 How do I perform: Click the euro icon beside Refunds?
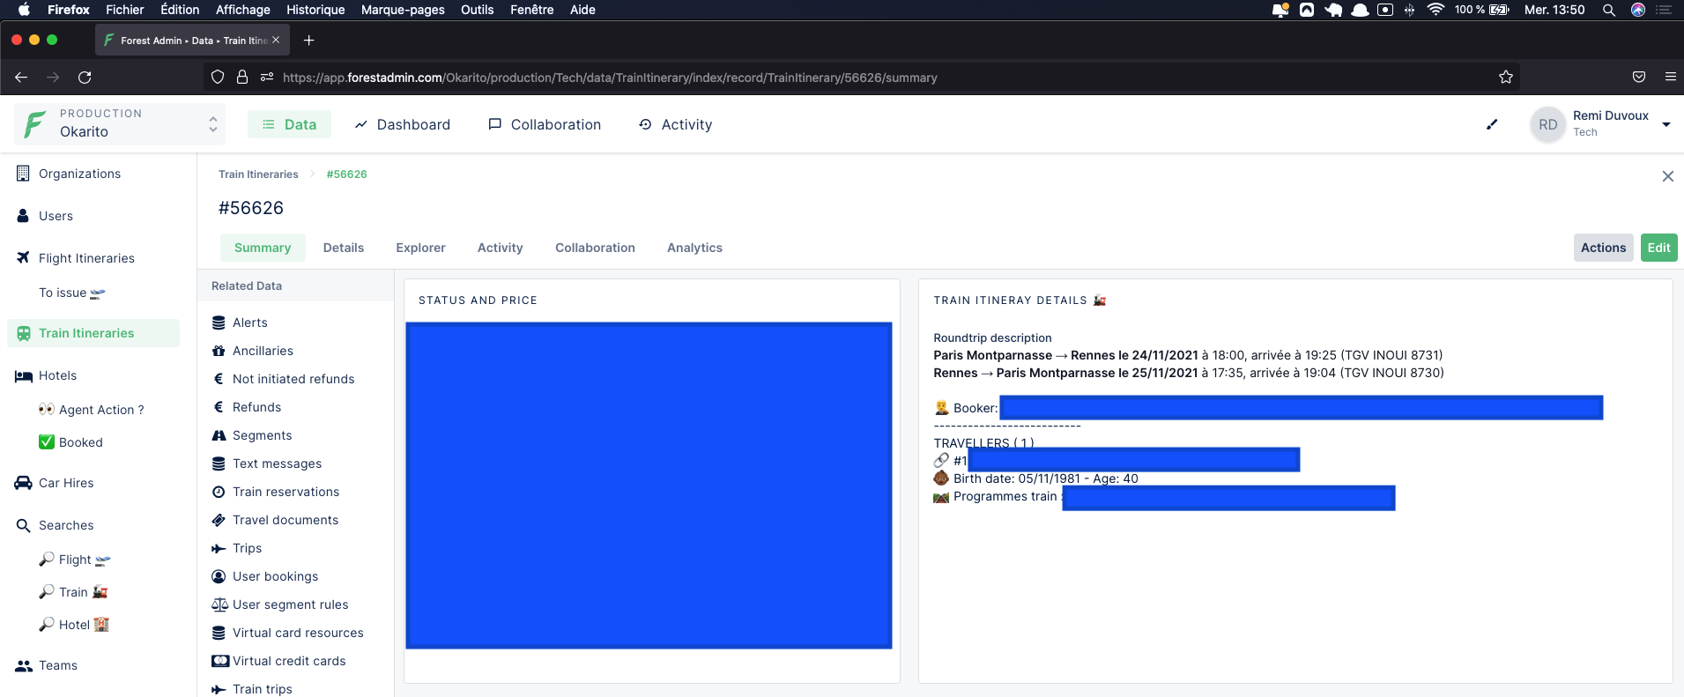coord(219,407)
